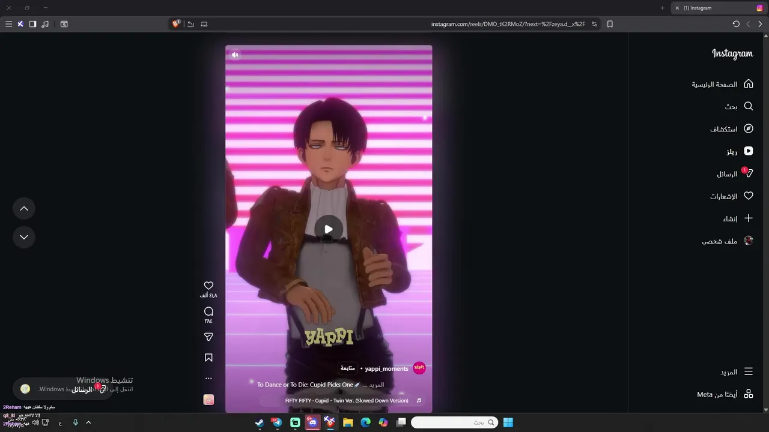Screen dimensions: 769x432
Task: Open Messages with notification badge in sidebar
Action: coord(735,173)
